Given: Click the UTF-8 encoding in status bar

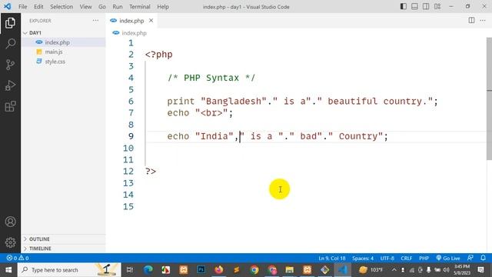Looking at the screenshot, I should [387, 259].
